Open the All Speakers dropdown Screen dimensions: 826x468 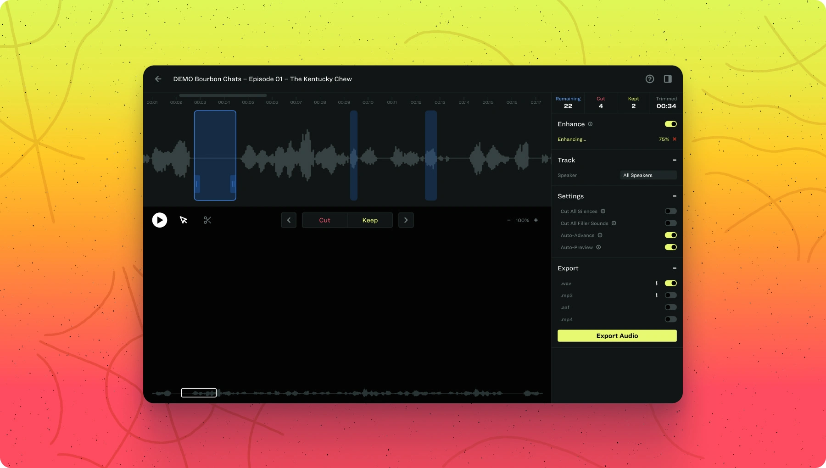coord(648,175)
